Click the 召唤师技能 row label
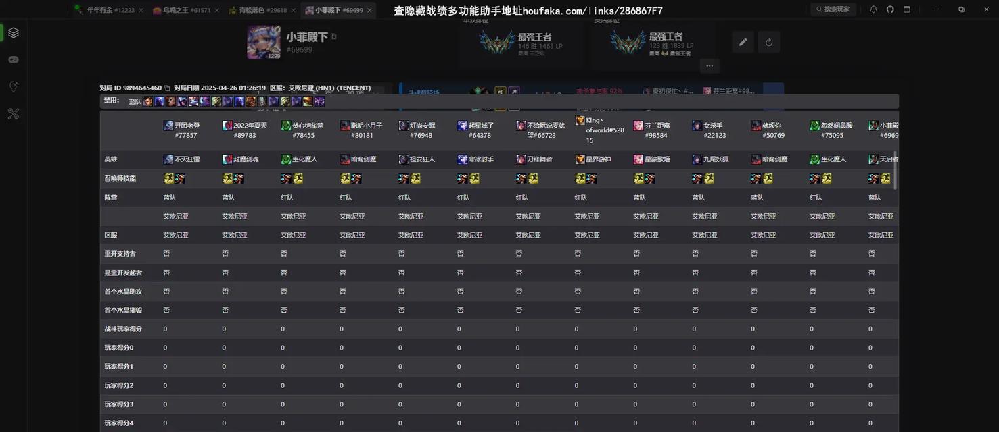Viewport: 999px width, 432px height. coord(120,179)
